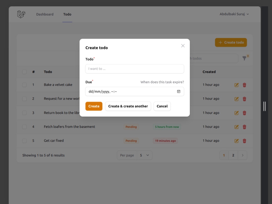Edit the Return book to the library todo
This screenshot has width=272, height=204.
point(236,113)
